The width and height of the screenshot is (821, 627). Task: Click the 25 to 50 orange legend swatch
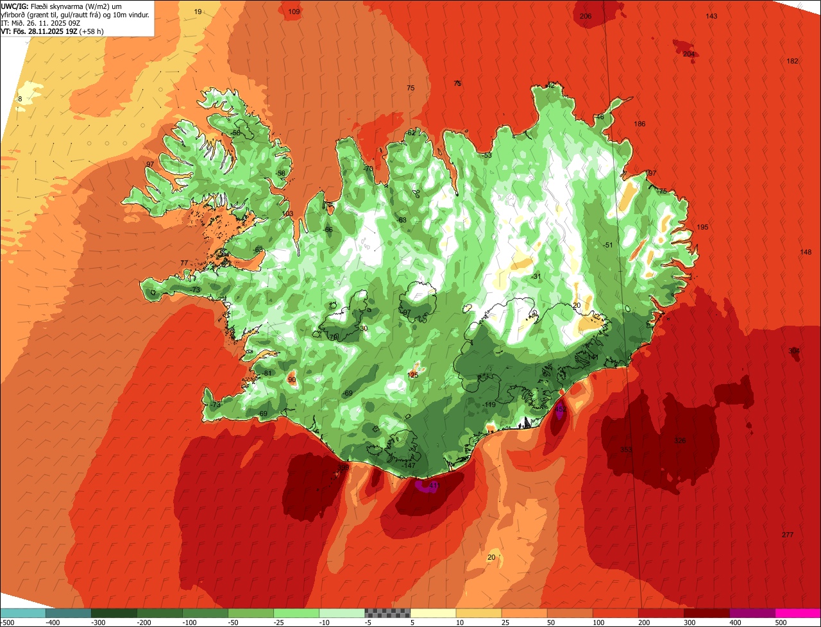tap(524, 613)
